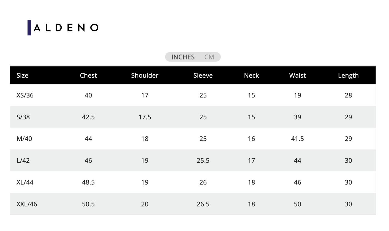389x231 pixels.
Task: Select the Length column header
Action: pos(348,76)
